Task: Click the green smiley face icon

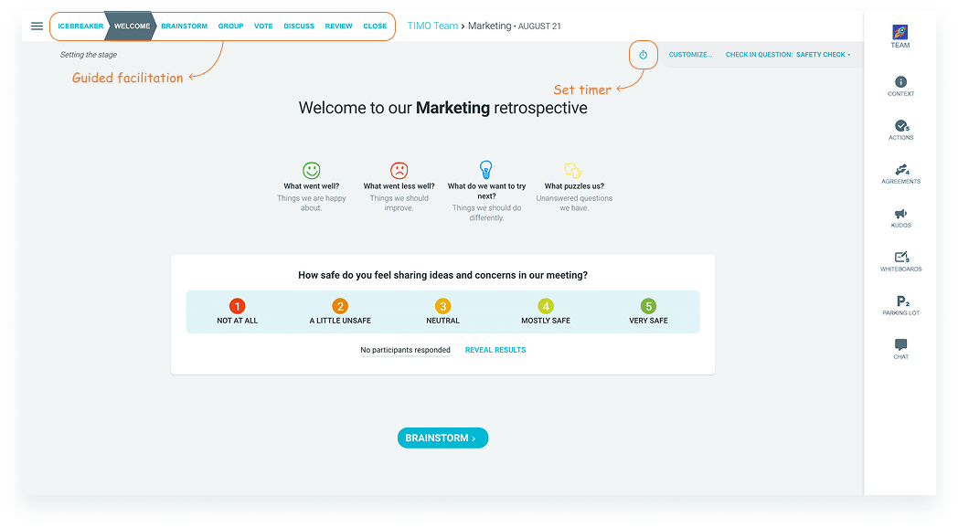Action: pyautogui.click(x=312, y=170)
